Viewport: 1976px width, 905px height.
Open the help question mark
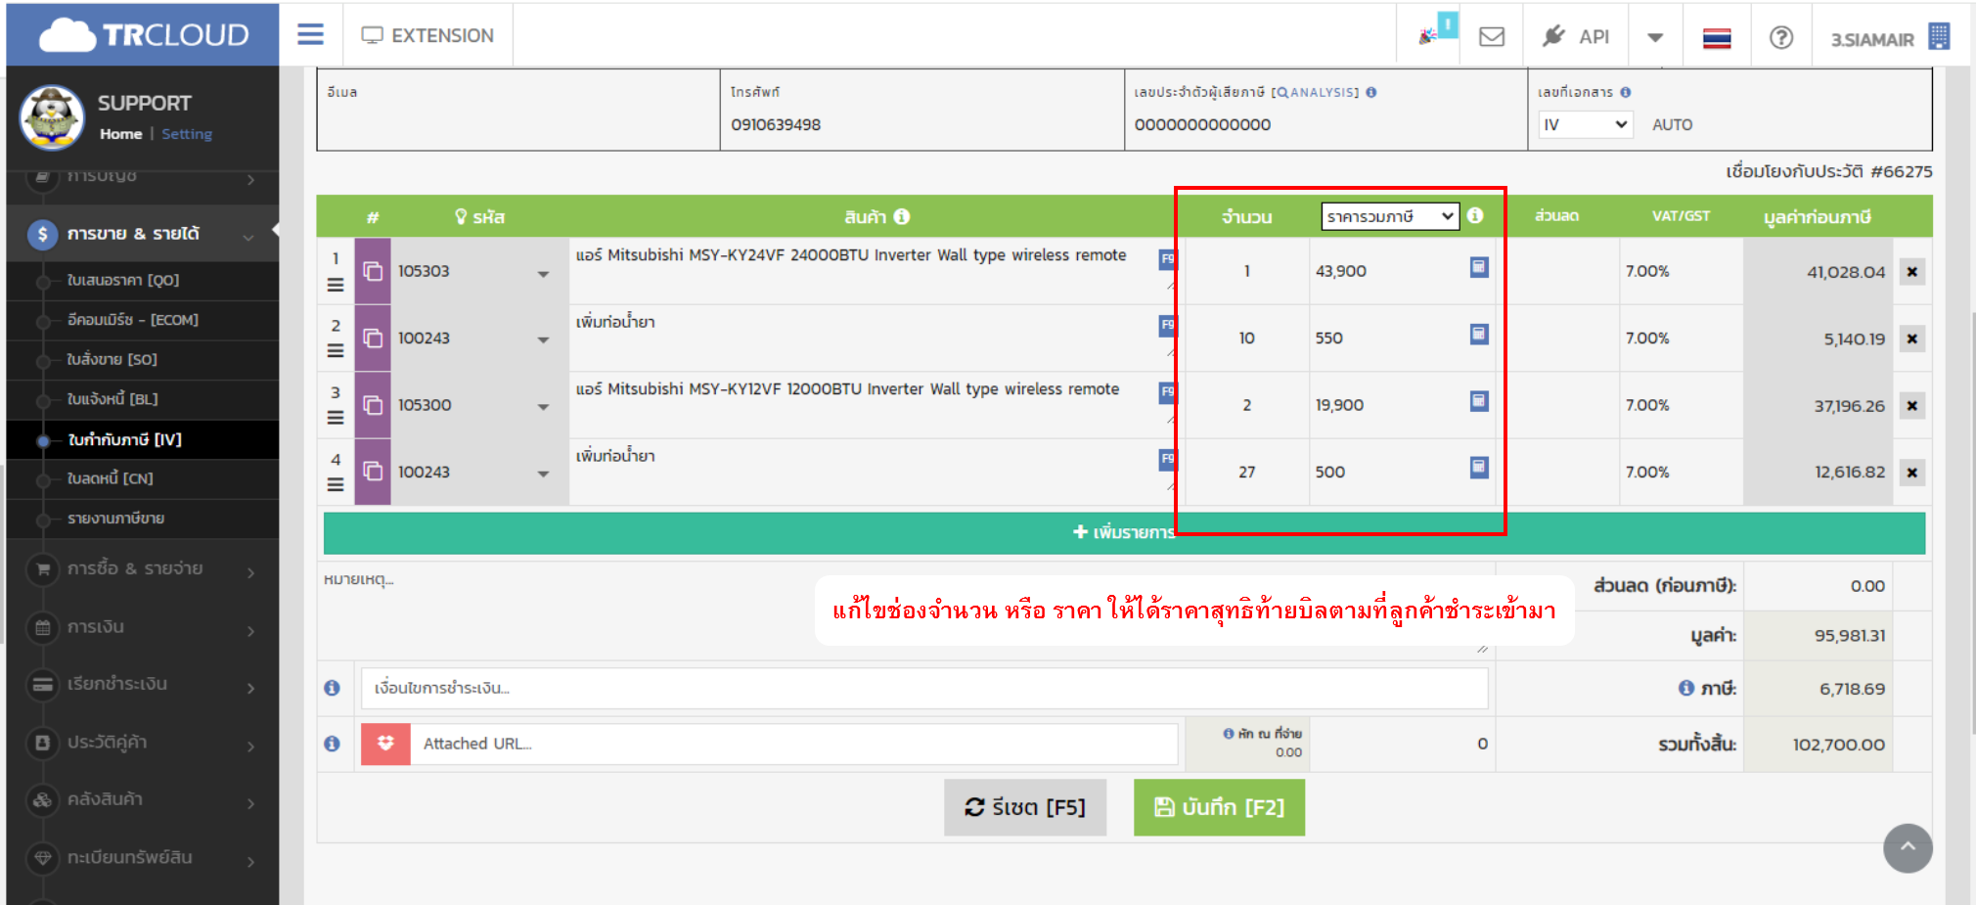tap(1781, 37)
